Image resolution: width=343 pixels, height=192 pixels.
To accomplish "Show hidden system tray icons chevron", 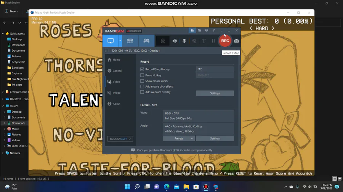I will (x=286, y=187).
